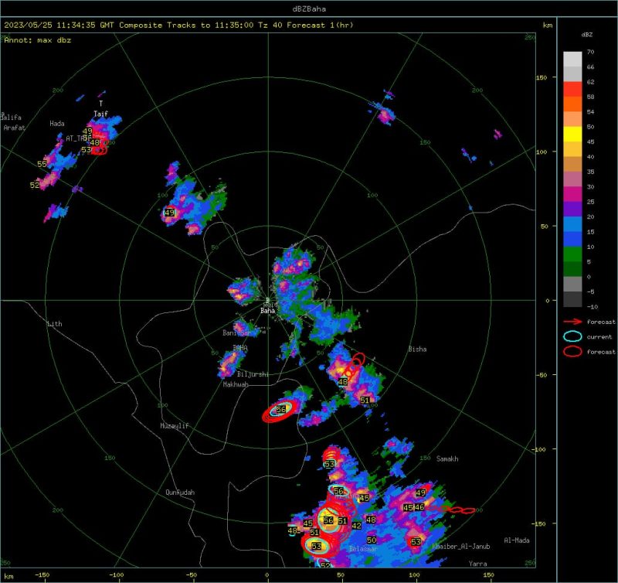
Task: Click the red forecast ellipse legend icon
Action: click(x=572, y=352)
